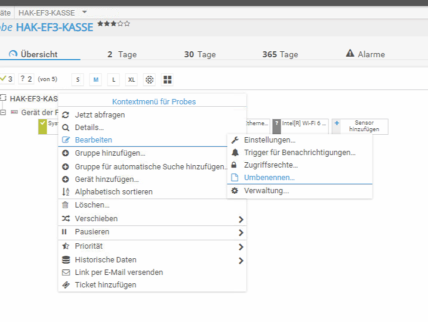
Task: Switch to the grid tile view icon
Action: [167, 79]
